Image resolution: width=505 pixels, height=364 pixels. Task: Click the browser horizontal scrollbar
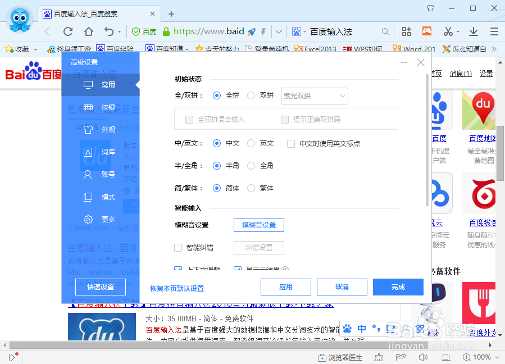pyautogui.click(x=219, y=345)
